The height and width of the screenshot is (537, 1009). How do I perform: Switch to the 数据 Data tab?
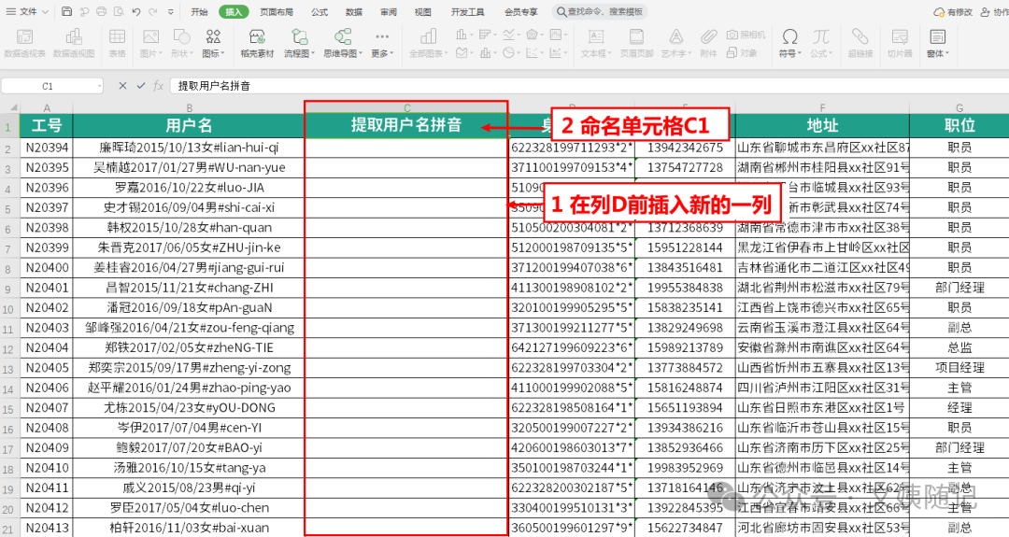pos(354,11)
